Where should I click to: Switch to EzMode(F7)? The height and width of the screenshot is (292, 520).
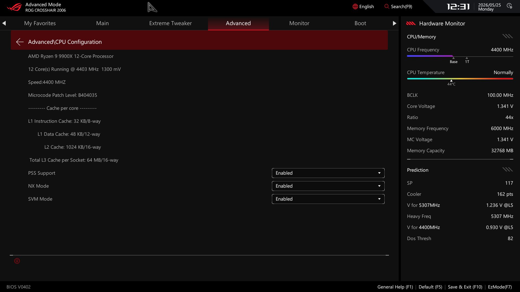500,287
